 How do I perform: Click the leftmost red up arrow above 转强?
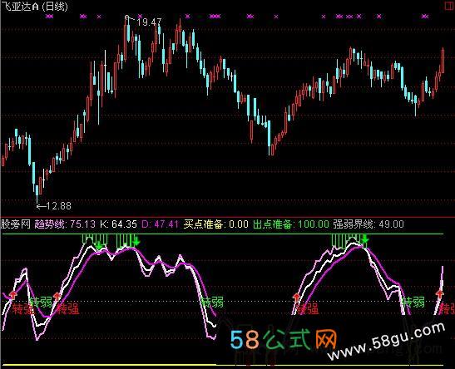tap(13, 295)
